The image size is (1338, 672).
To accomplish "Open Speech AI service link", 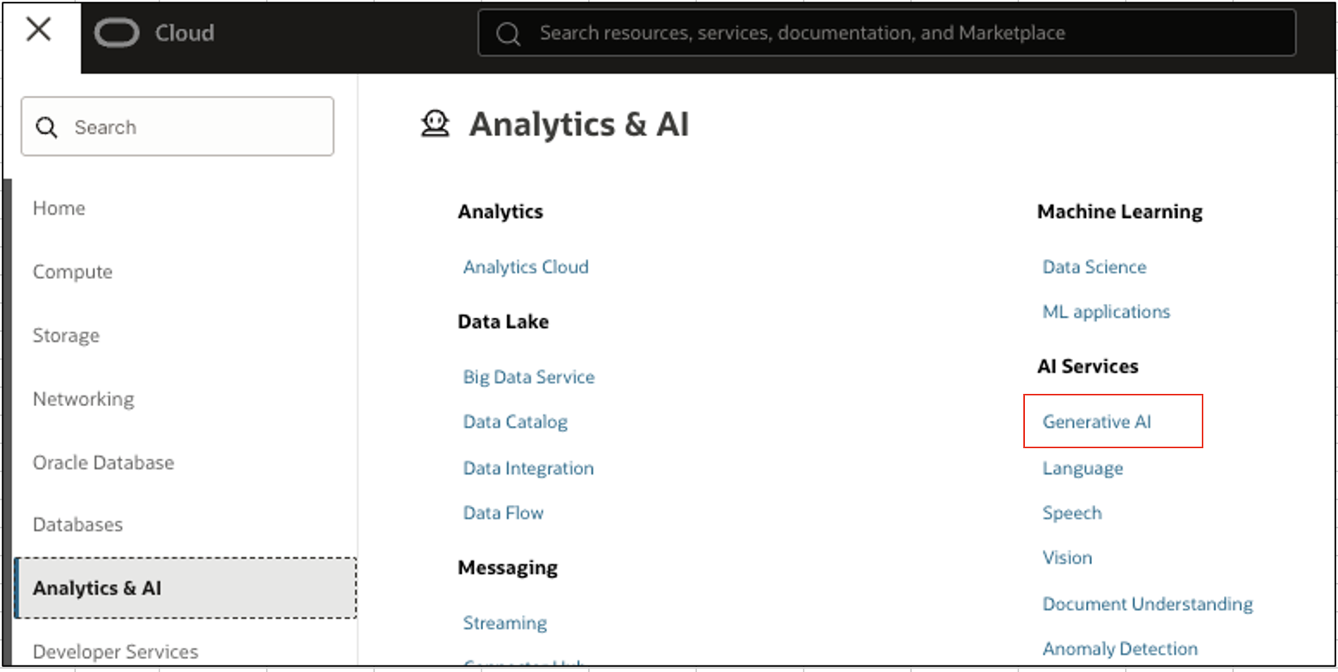I will pos(1072,513).
